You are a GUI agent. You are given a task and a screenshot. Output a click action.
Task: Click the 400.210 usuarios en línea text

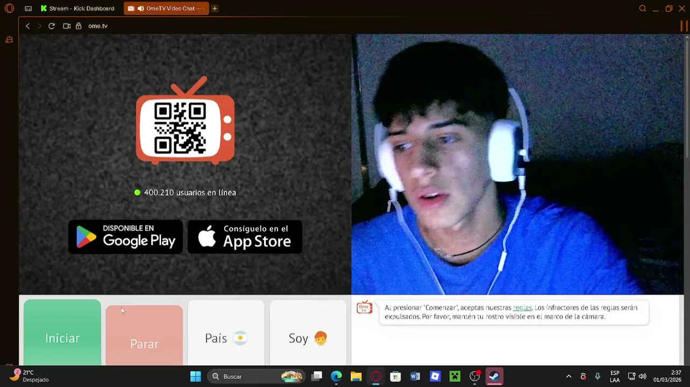190,192
